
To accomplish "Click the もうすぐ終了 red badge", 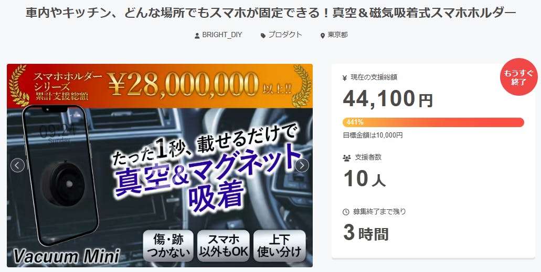I will click(x=518, y=77).
